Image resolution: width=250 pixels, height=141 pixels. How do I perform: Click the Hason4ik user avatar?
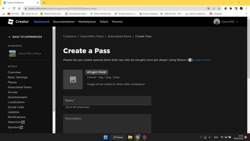tap(217, 22)
